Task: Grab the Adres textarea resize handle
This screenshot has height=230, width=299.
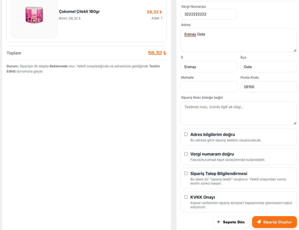Action: click(x=295, y=50)
